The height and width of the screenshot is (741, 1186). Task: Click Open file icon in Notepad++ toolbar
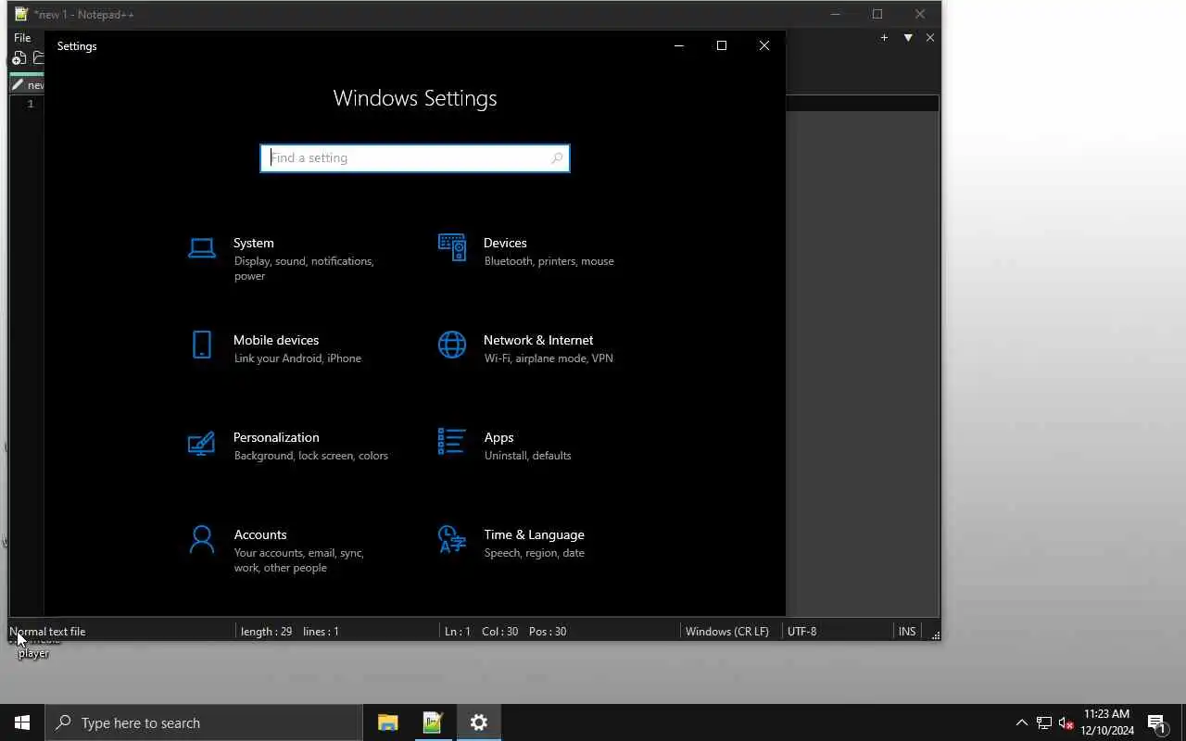click(x=38, y=58)
